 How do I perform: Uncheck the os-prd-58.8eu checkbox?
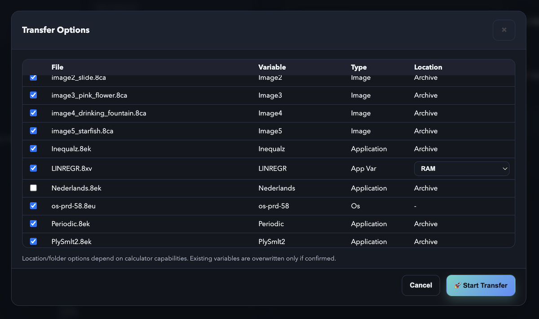pyautogui.click(x=33, y=206)
